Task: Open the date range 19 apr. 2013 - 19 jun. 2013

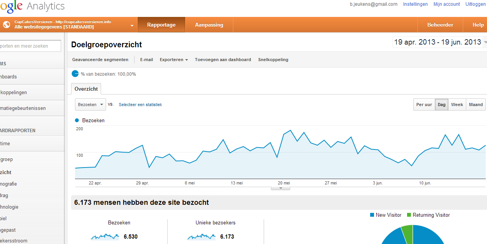Action: tap(440, 42)
